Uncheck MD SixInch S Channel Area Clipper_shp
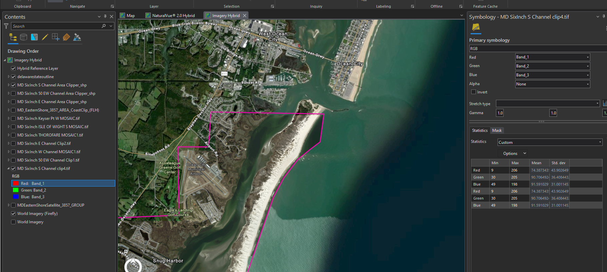The height and width of the screenshot is (272, 607). (x=13, y=85)
